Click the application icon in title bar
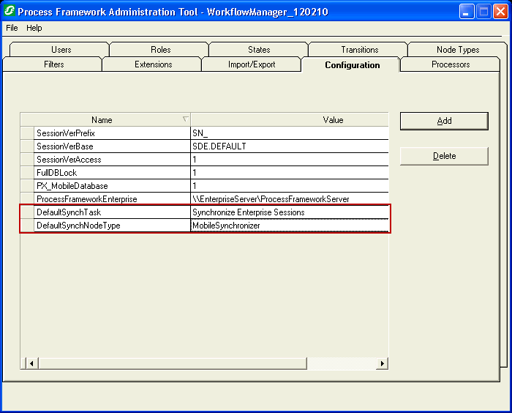512x413 pixels. pyautogui.click(x=10, y=11)
